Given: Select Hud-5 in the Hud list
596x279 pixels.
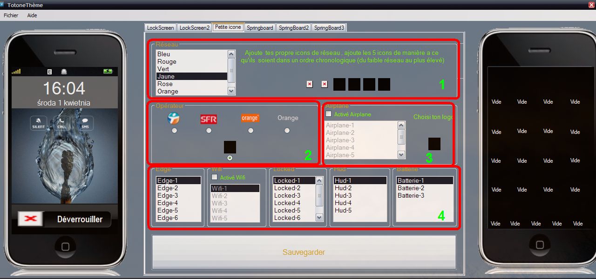Looking at the screenshot, I should (x=360, y=210).
